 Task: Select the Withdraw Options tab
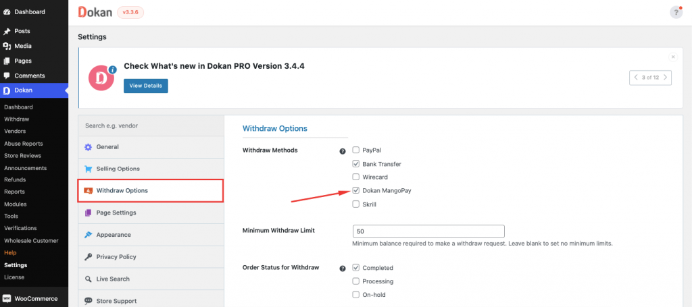(151, 191)
